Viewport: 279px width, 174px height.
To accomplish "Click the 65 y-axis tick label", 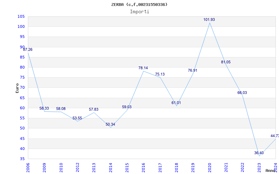I will [22, 98].
